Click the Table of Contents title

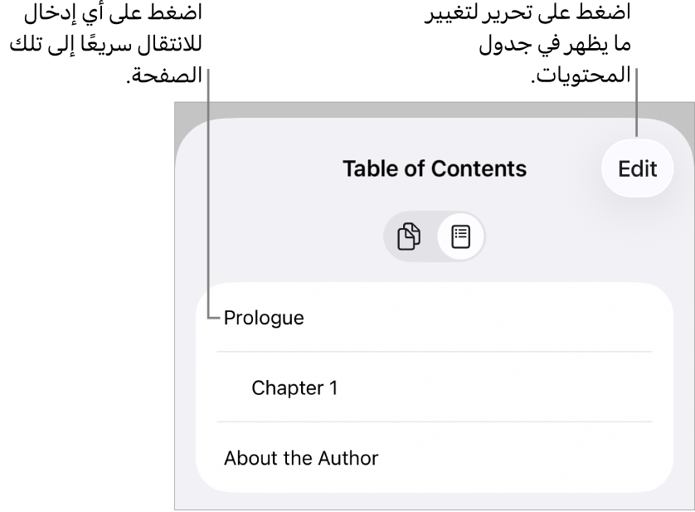point(434,168)
